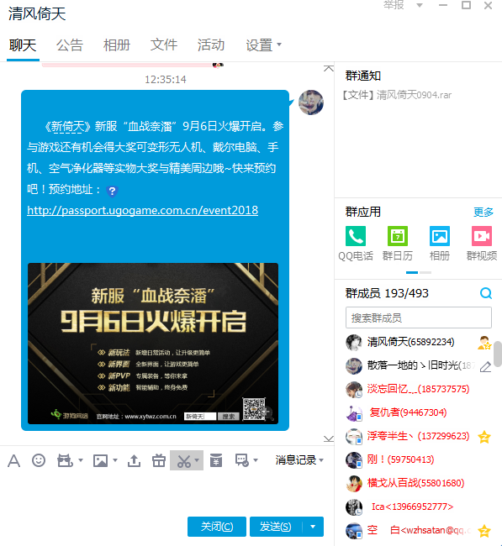The image size is (502, 546).
Task: Switch to the 公告 tab
Action: (70, 45)
